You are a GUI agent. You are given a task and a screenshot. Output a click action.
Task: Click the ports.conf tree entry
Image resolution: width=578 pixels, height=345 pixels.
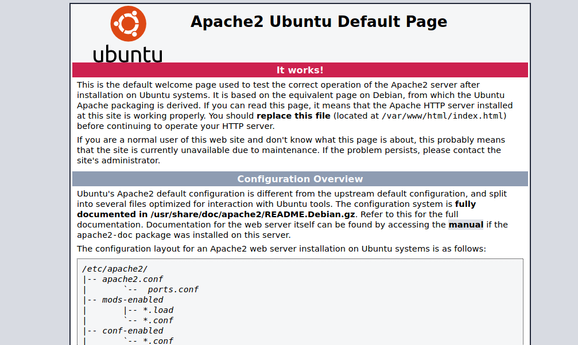click(173, 289)
